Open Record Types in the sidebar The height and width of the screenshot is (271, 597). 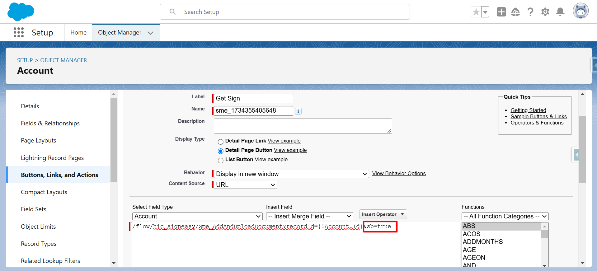(x=39, y=244)
